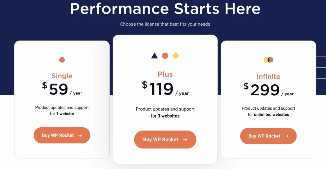Click the navy triangle icon on Plus card
This screenshot has width=326, height=169.
coord(155,56)
